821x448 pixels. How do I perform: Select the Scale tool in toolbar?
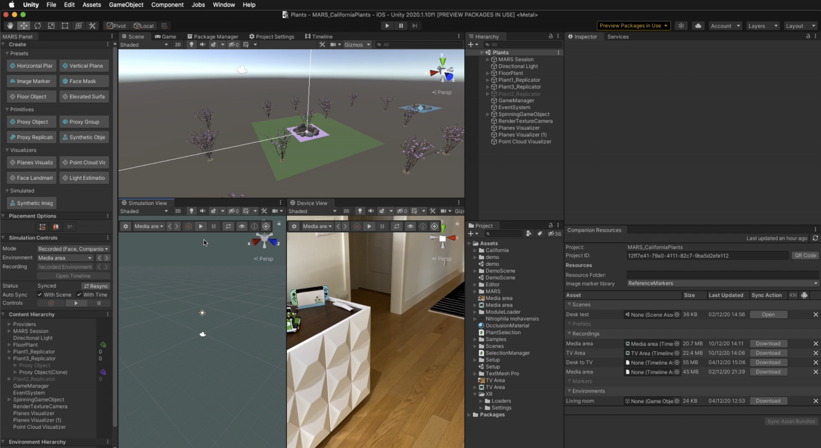[51, 26]
